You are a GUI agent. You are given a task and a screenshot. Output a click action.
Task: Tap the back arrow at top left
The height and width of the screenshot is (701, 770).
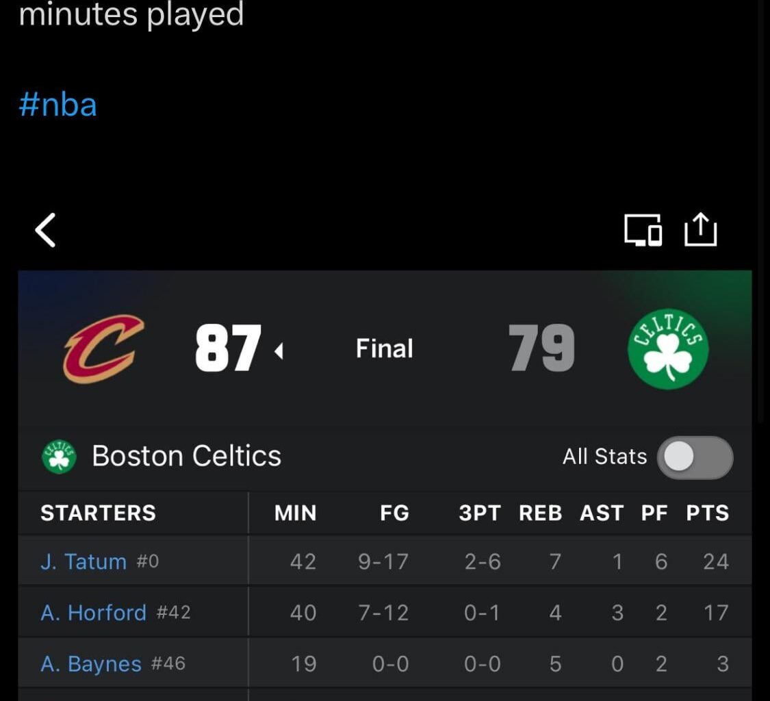45,230
